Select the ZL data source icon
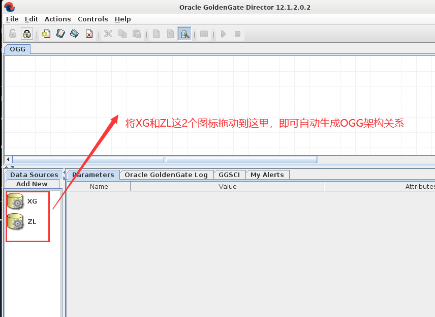Screen dimensions: 435x317 [15, 221]
